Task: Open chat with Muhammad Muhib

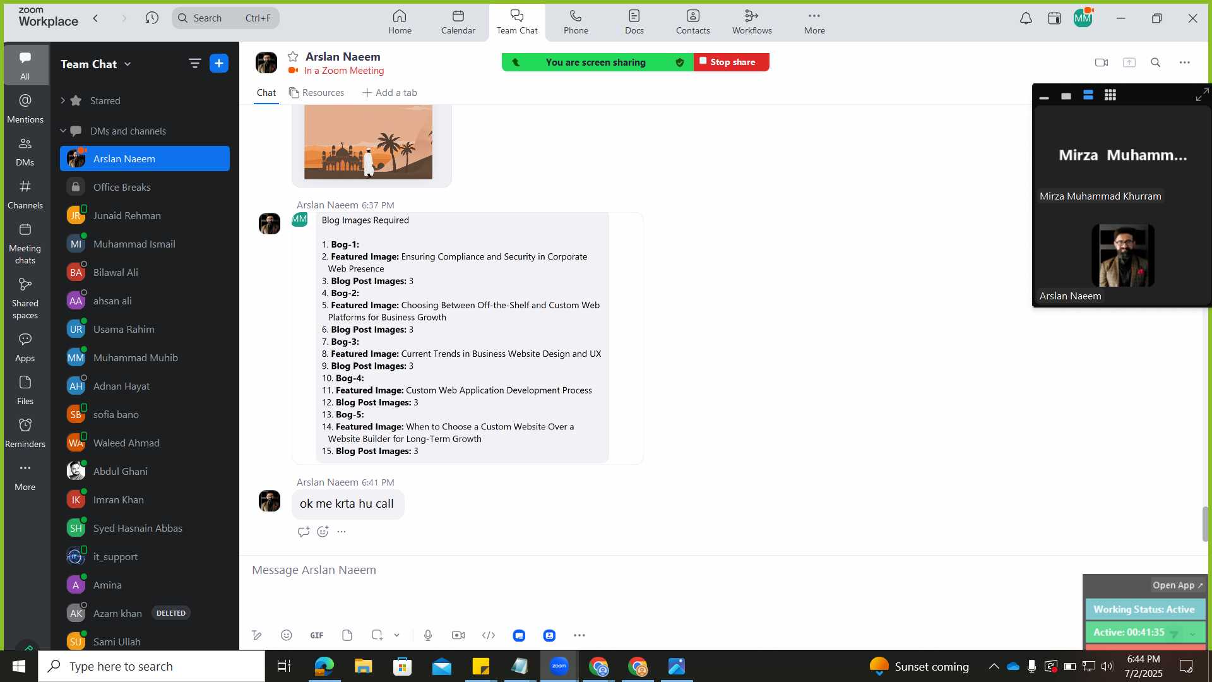Action: coord(145,357)
